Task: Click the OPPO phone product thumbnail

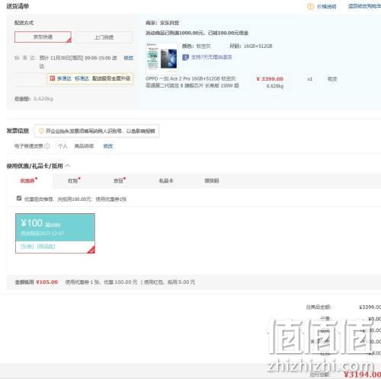Action: (162, 59)
